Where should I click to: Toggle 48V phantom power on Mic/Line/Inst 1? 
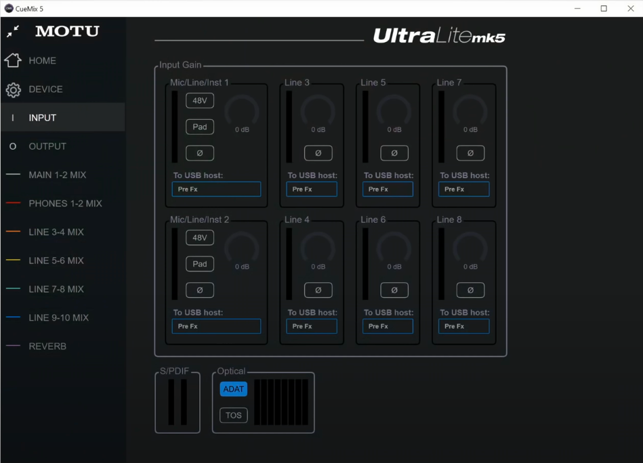tap(200, 100)
